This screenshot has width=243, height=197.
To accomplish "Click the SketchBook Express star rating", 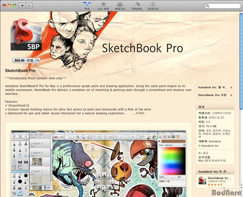I will point(215,185).
